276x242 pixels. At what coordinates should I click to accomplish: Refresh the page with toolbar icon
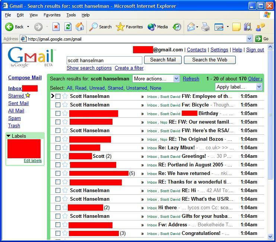68,27
